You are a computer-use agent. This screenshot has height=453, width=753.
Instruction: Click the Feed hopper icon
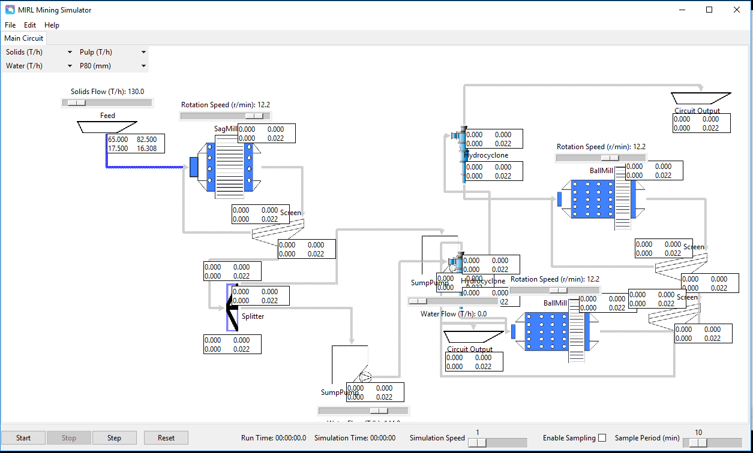(x=107, y=125)
